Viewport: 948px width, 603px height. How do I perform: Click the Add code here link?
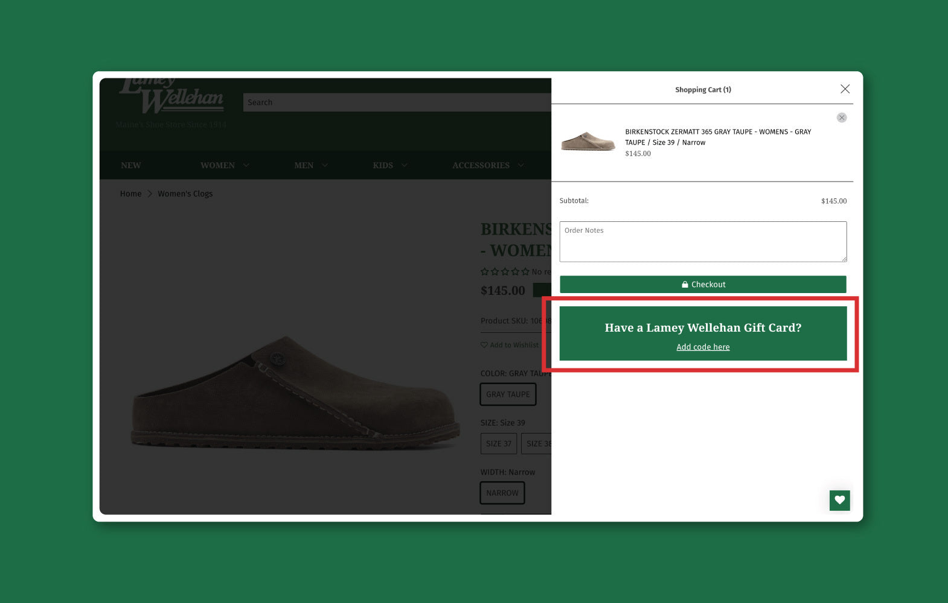tap(703, 347)
